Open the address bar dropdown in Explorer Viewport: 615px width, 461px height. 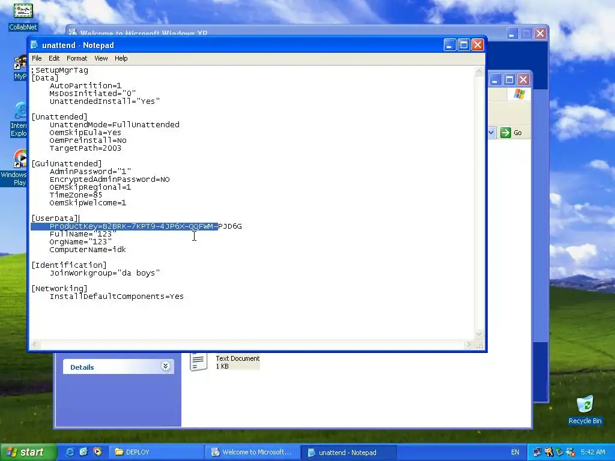coord(491,133)
